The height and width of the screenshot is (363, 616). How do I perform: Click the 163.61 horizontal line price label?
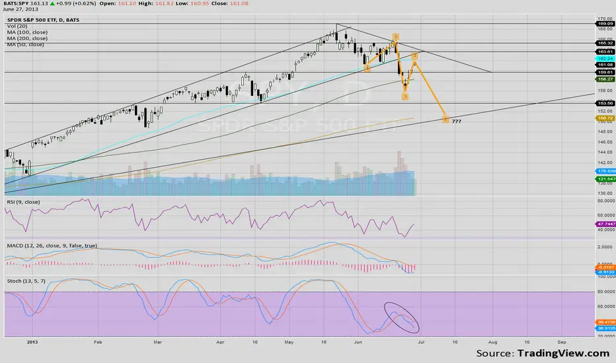click(605, 51)
